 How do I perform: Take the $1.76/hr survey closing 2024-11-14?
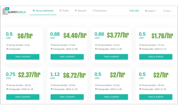click(x=156, y=57)
